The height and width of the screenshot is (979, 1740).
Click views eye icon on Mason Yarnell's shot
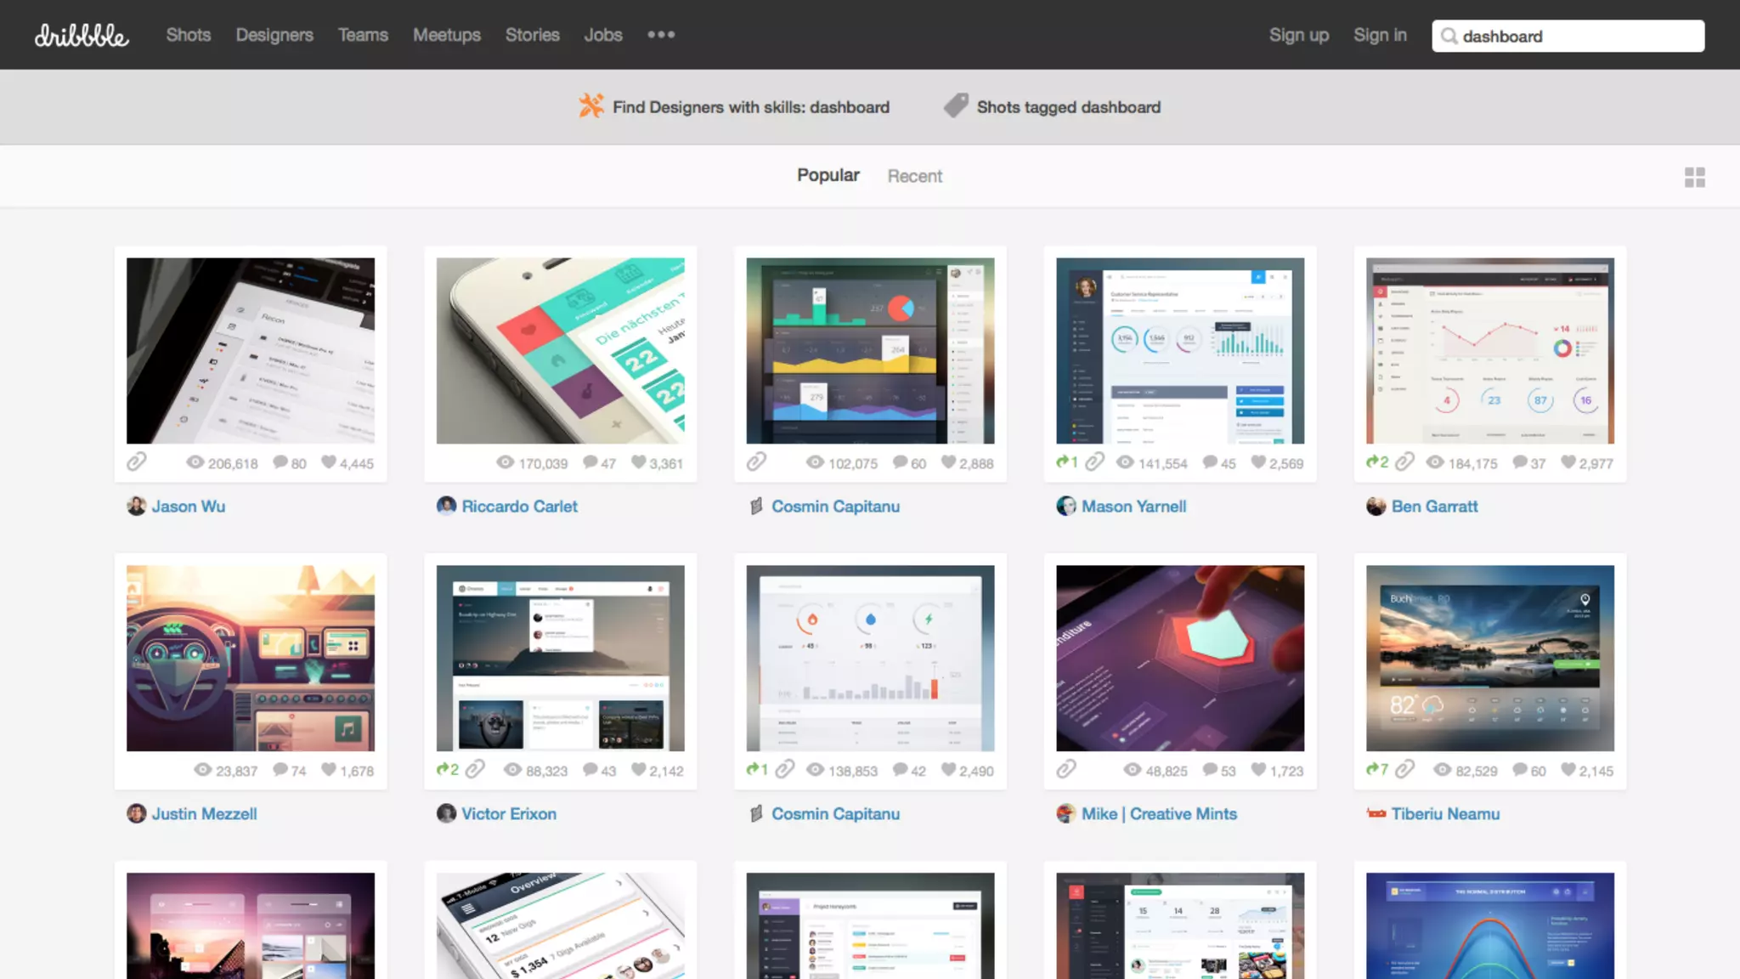coord(1125,462)
